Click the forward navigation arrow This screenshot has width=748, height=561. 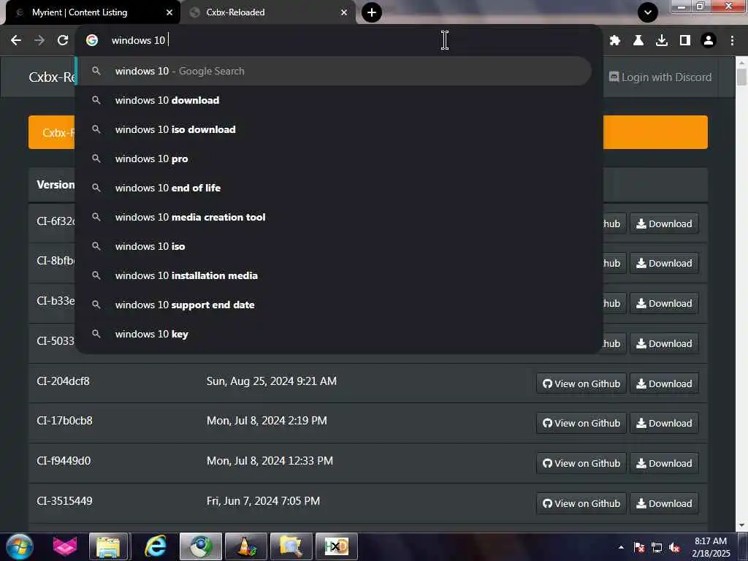tap(39, 40)
